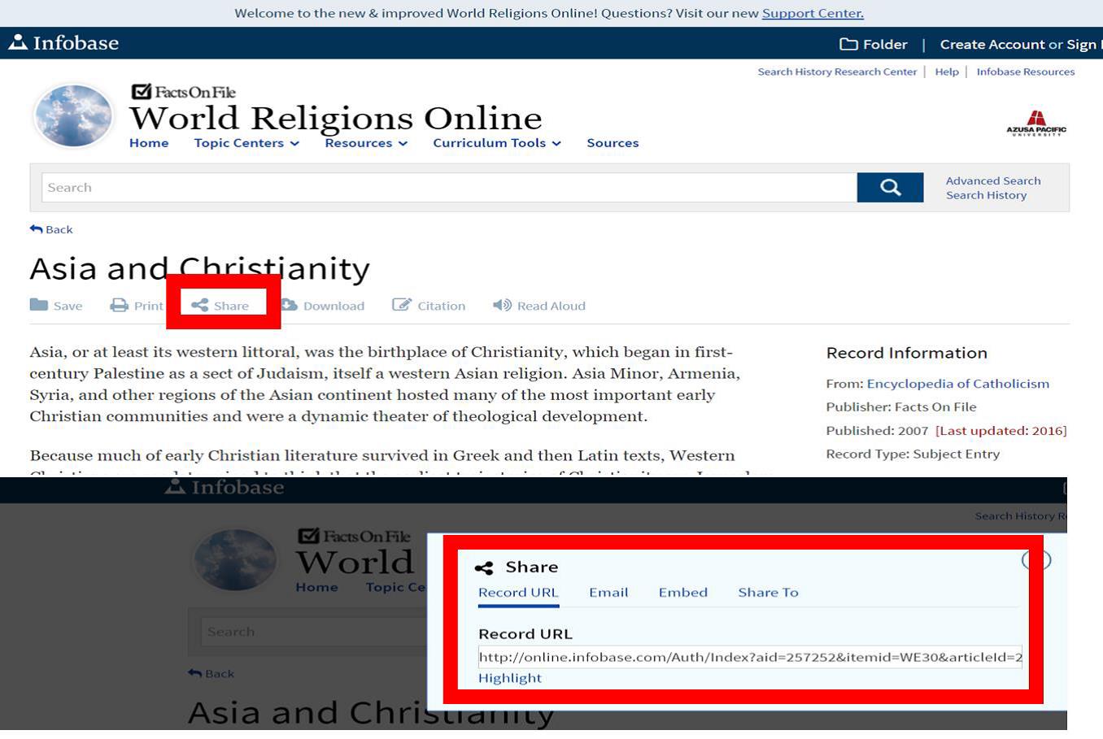The width and height of the screenshot is (1103, 739).
Task: Click the sky globe logo image
Action: pos(74,116)
